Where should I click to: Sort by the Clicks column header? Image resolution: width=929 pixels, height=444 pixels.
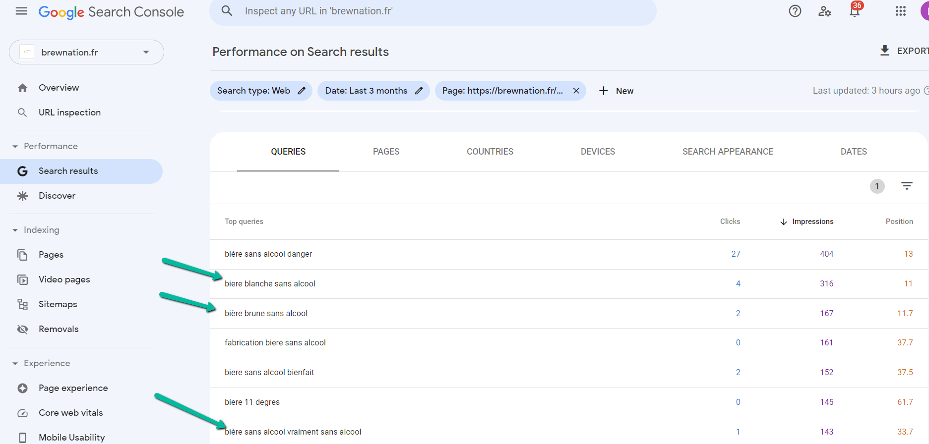point(730,222)
